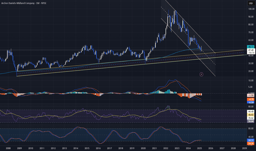The image size is (256, 151).
Task: Click the yellow RSI average label 40.02
Action: click(251, 115)
